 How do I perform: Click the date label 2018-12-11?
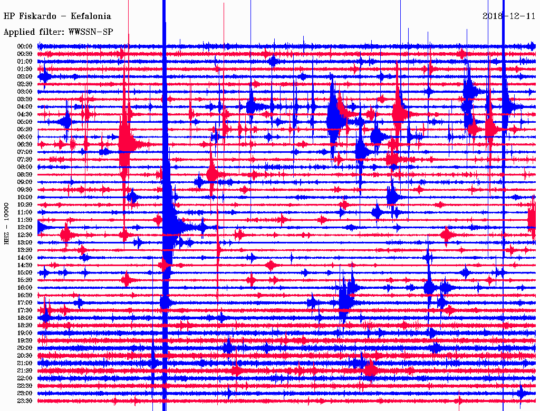tap(509, 16)
